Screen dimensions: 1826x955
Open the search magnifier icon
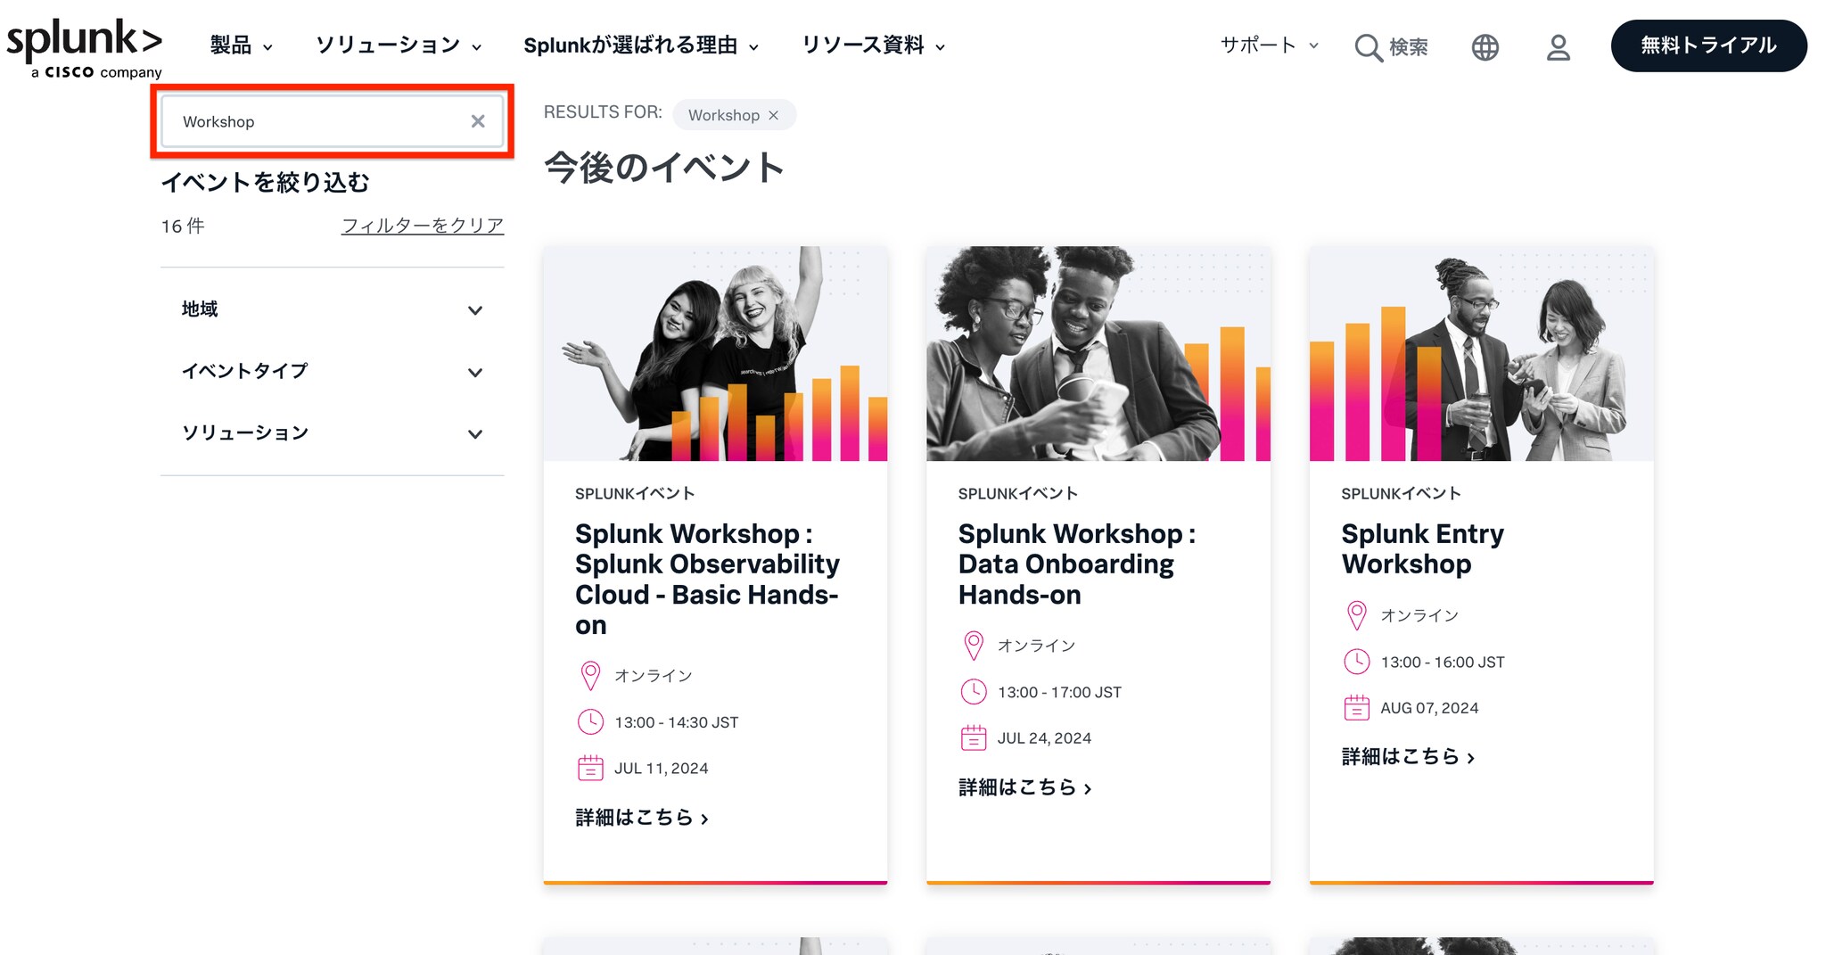(1368, 47)
